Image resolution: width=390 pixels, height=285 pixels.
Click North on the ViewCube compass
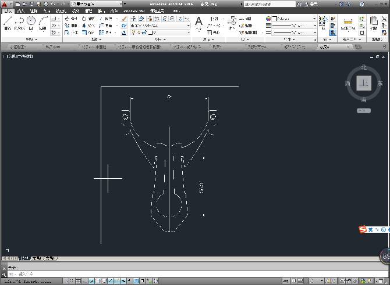pyautogui.click(x=364, y=67)
